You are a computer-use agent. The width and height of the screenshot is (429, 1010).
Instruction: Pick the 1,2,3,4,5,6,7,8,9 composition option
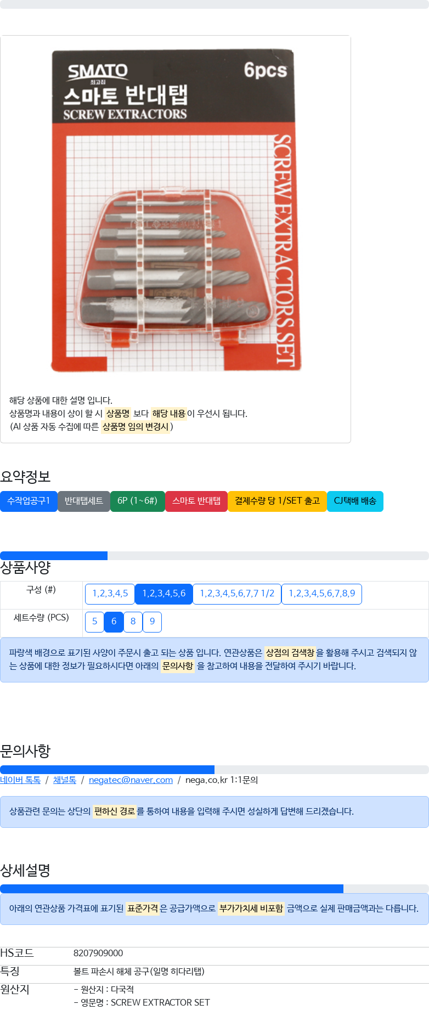click(x=321, y=594)
